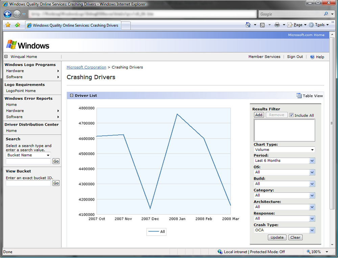Open Home under Driver Distribution Center
Image resolution: width=338 pixels, height=258 pixels.
11,130
